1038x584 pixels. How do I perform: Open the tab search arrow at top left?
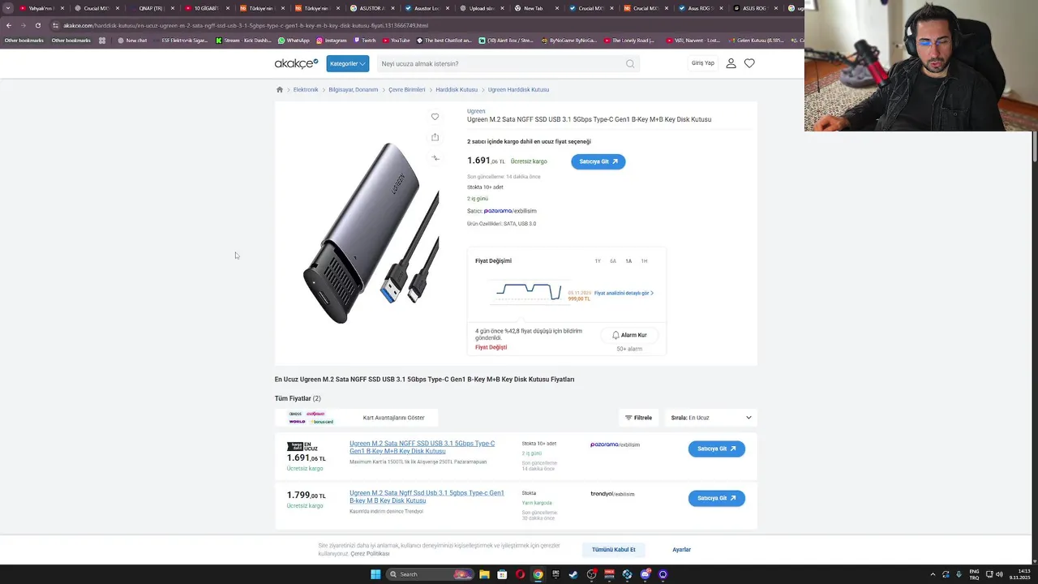[7, 8]
